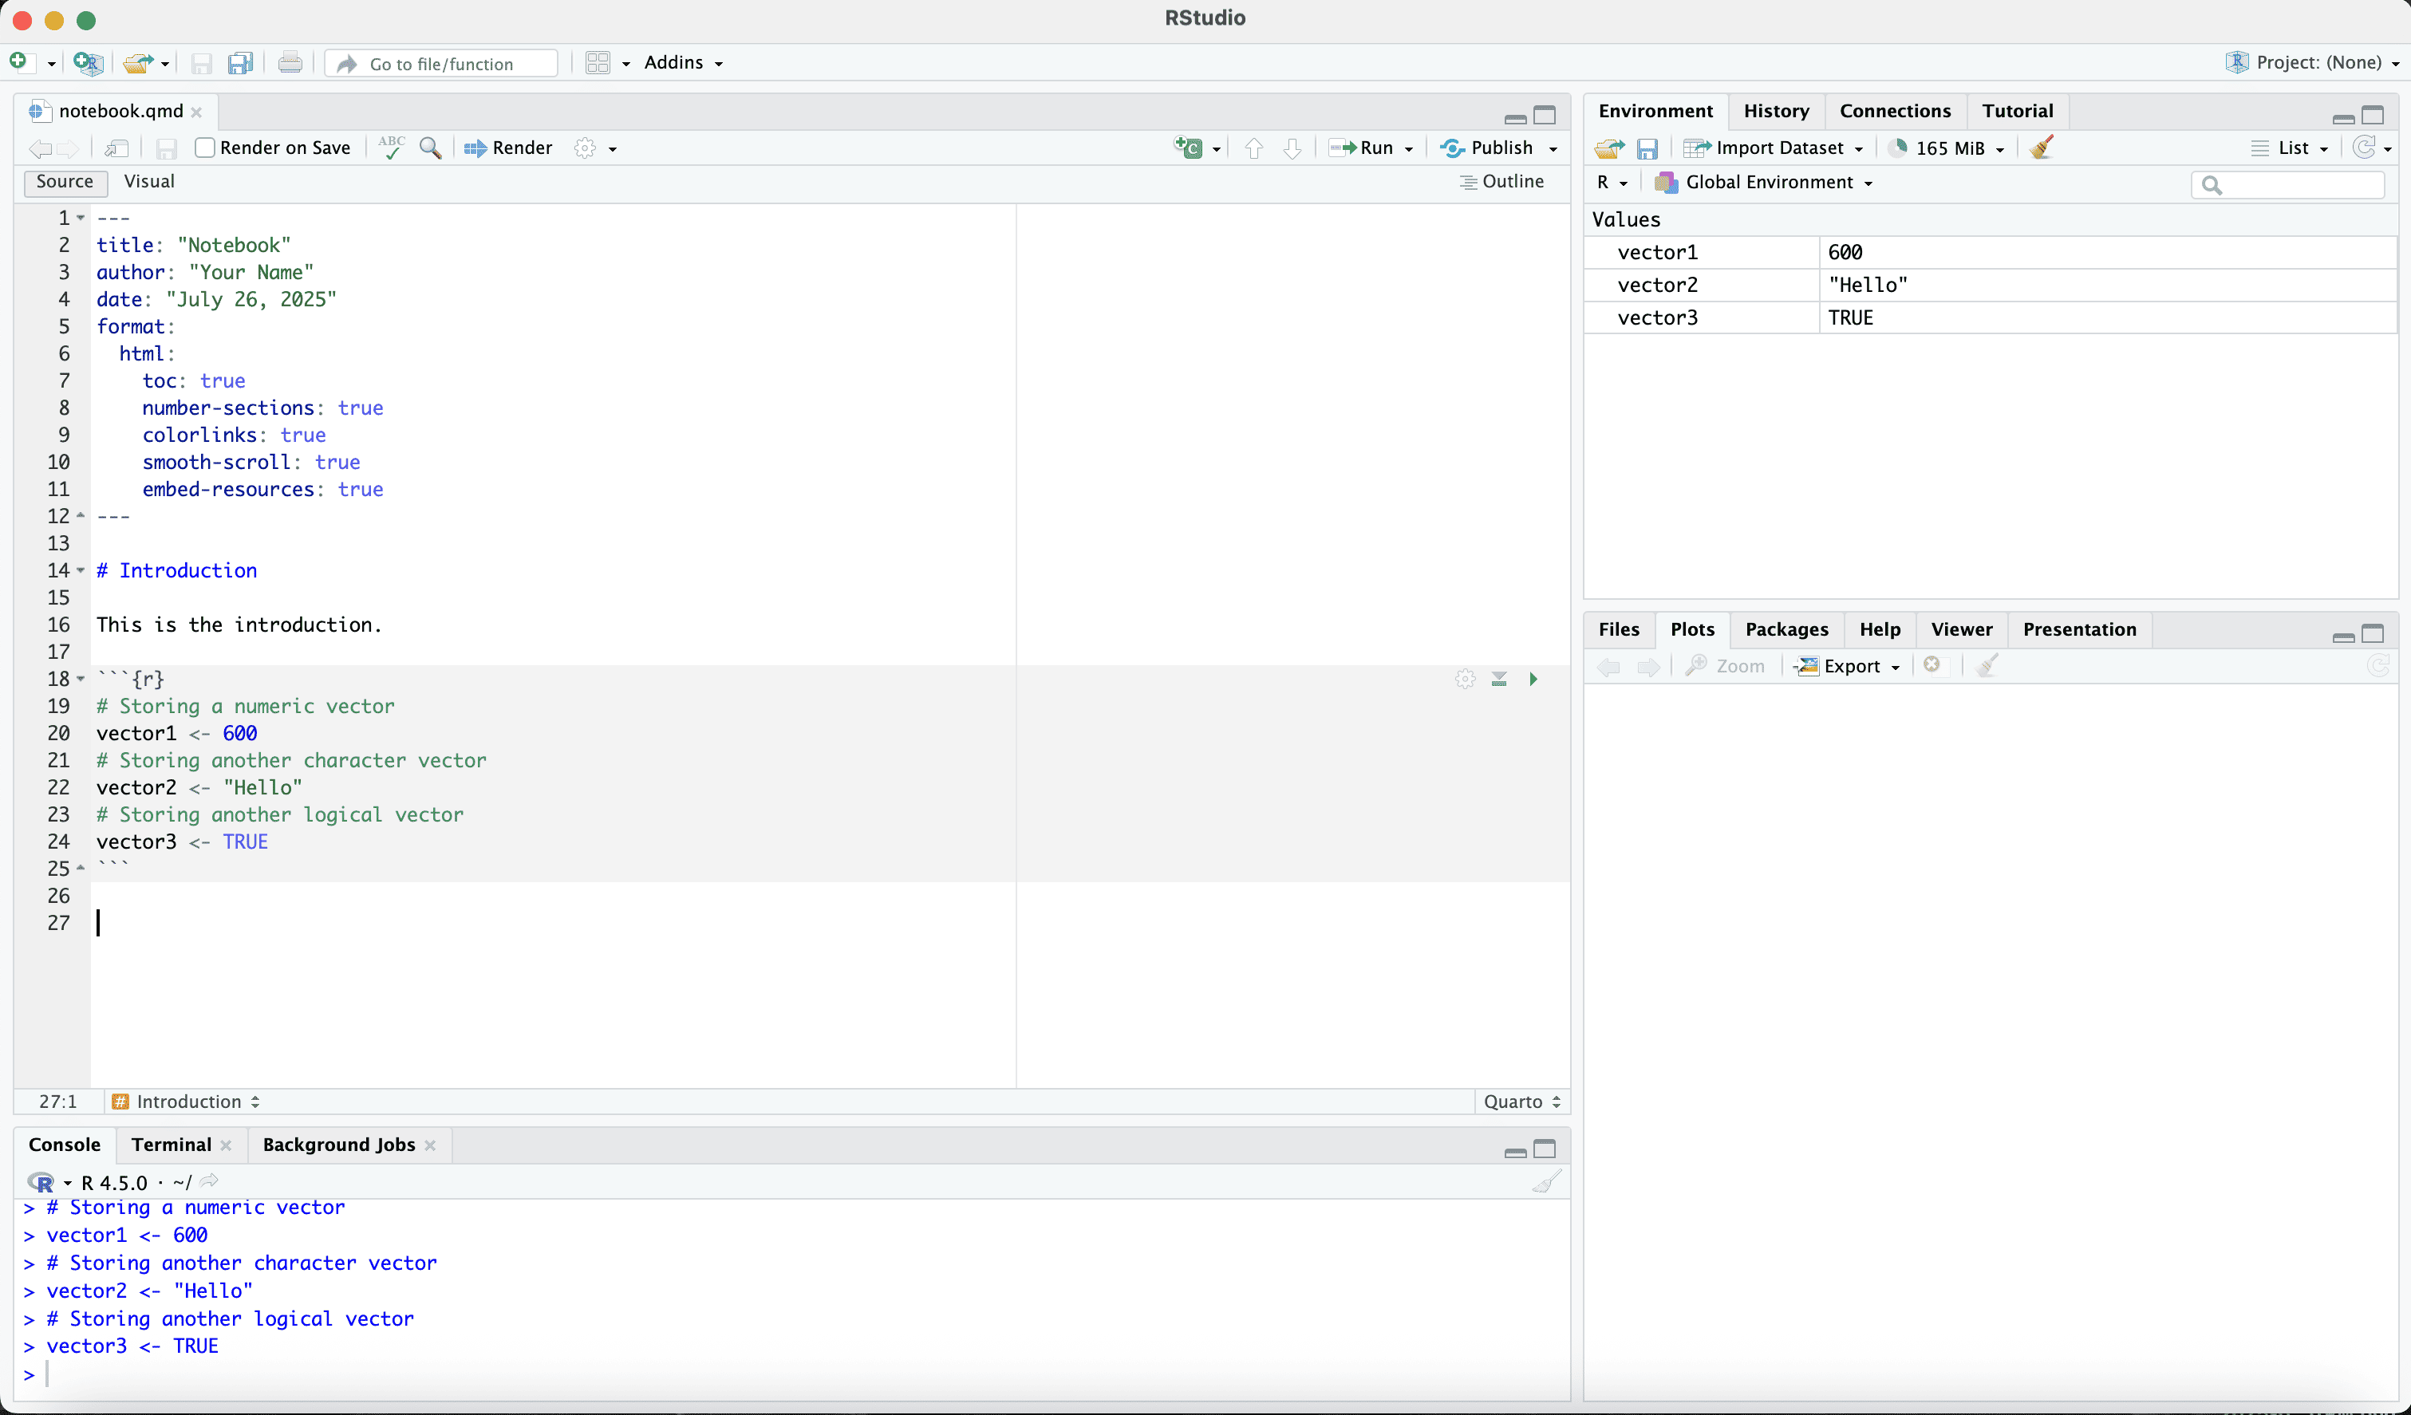This screenshot has height=1415, width=2411.
Task: Click run all chunks above icon
Action: click(1498, 680)
